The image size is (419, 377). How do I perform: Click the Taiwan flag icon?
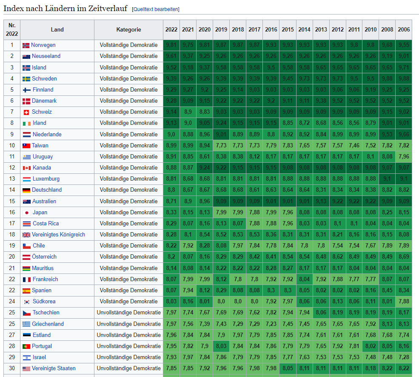[x=26, y=146]
